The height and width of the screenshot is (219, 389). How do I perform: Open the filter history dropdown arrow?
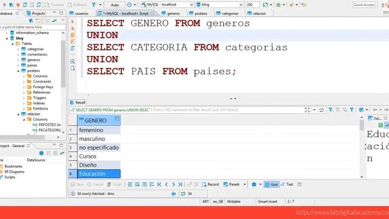314,109
